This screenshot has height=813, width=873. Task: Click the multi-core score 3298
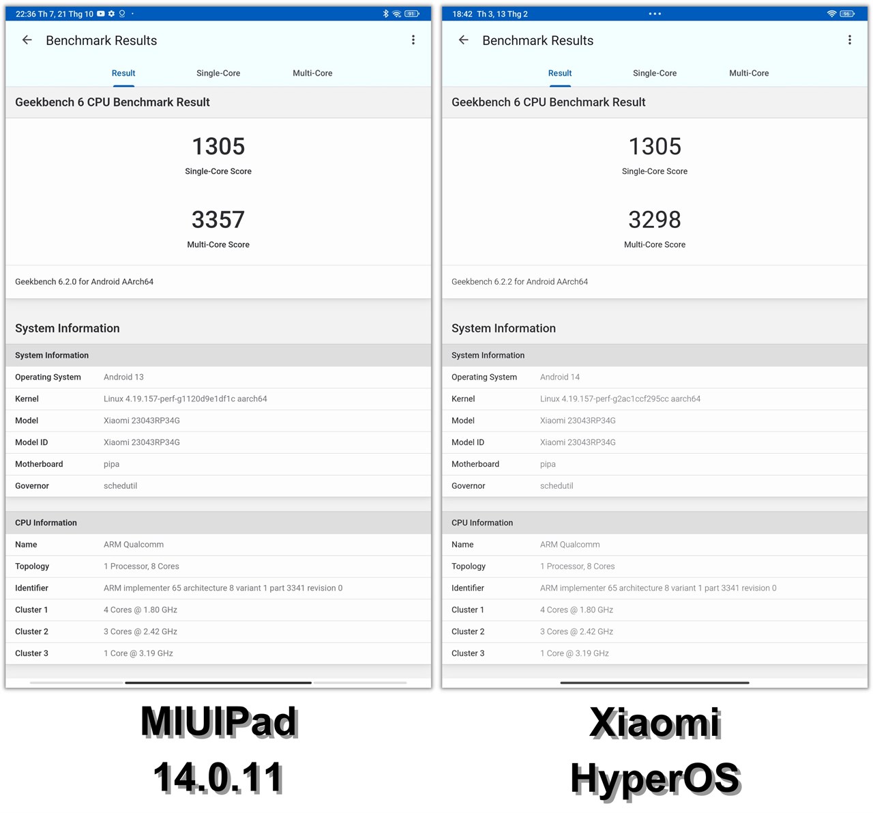point(655,220)
